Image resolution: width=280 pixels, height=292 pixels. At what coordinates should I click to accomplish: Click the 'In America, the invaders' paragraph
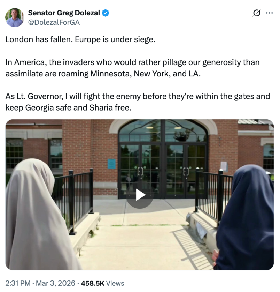pos(132,68)
